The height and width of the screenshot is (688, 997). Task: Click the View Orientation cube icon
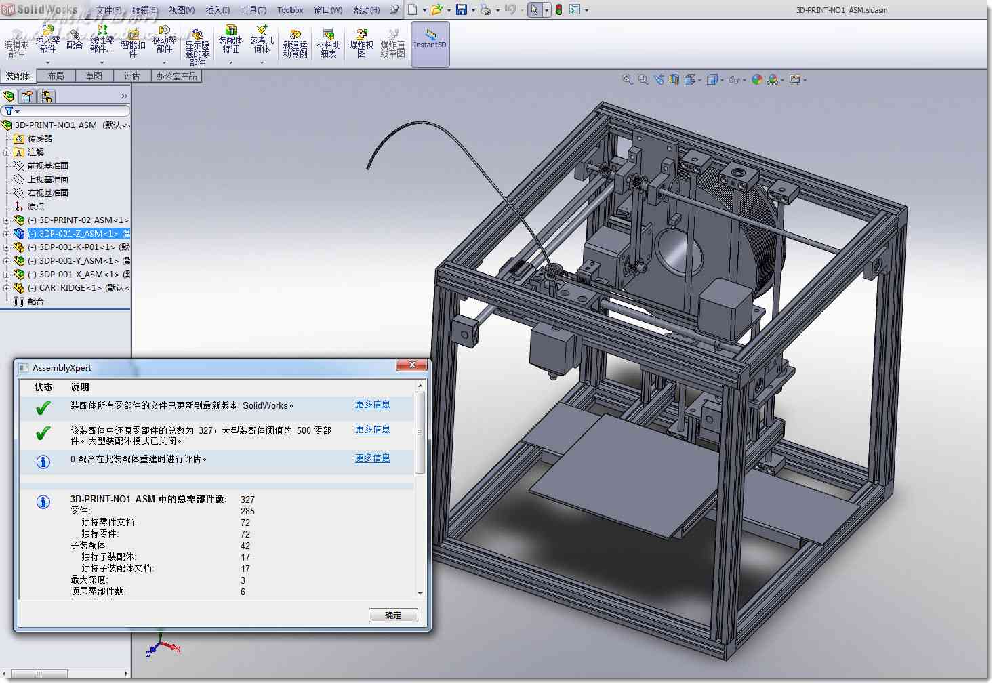click(x=690, y=79)
